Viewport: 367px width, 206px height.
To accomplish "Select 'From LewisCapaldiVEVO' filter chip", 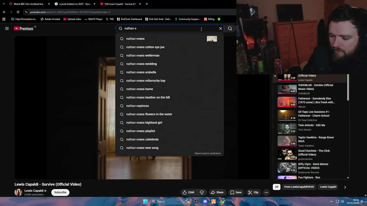I will pyautogui.click(x=299, y=187).
